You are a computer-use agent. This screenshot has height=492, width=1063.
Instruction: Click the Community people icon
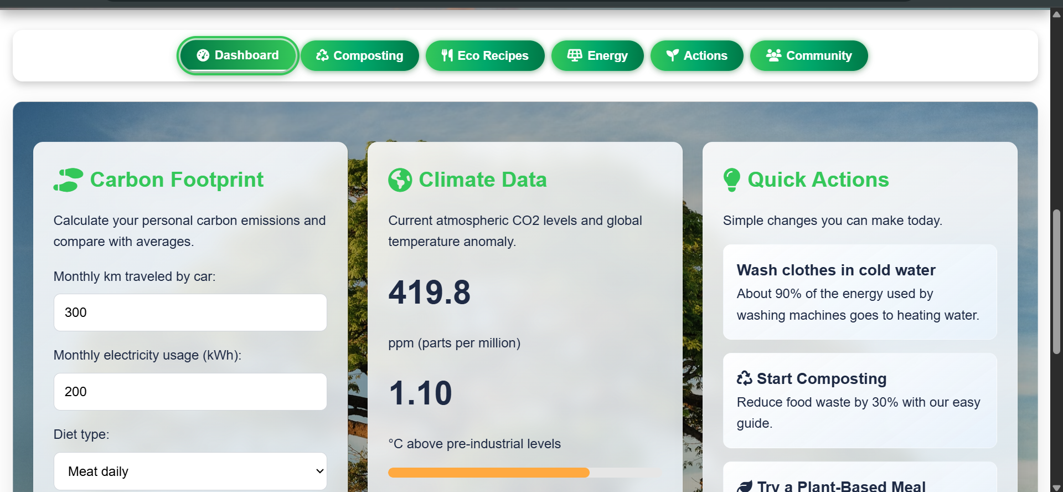(x=773, y=55)
